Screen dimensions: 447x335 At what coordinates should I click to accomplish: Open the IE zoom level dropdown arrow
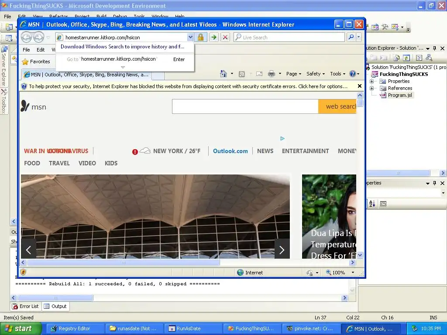[x=353, y=272]
